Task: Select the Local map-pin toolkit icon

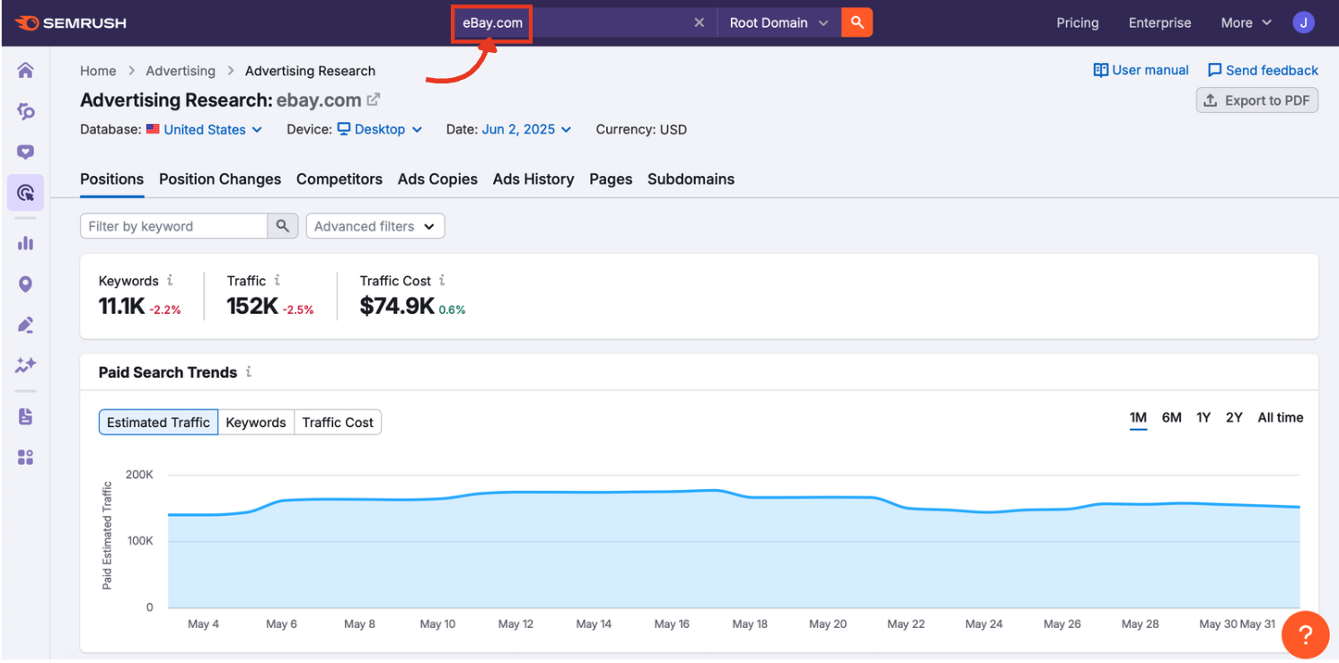Action: 25,284
